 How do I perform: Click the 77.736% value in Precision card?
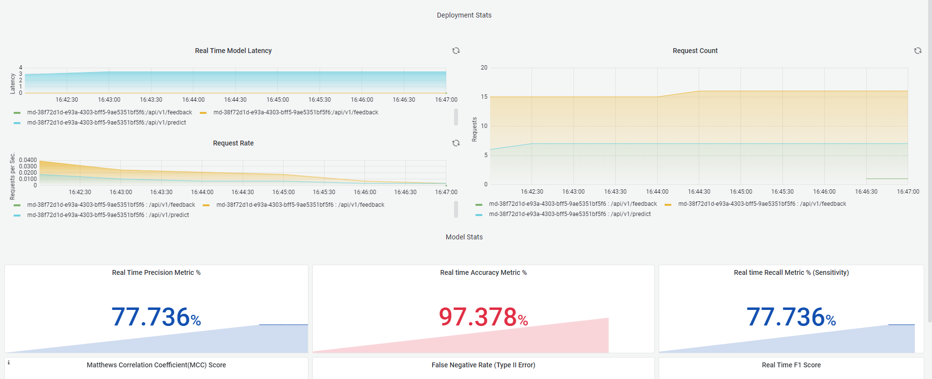pos(156,317)
